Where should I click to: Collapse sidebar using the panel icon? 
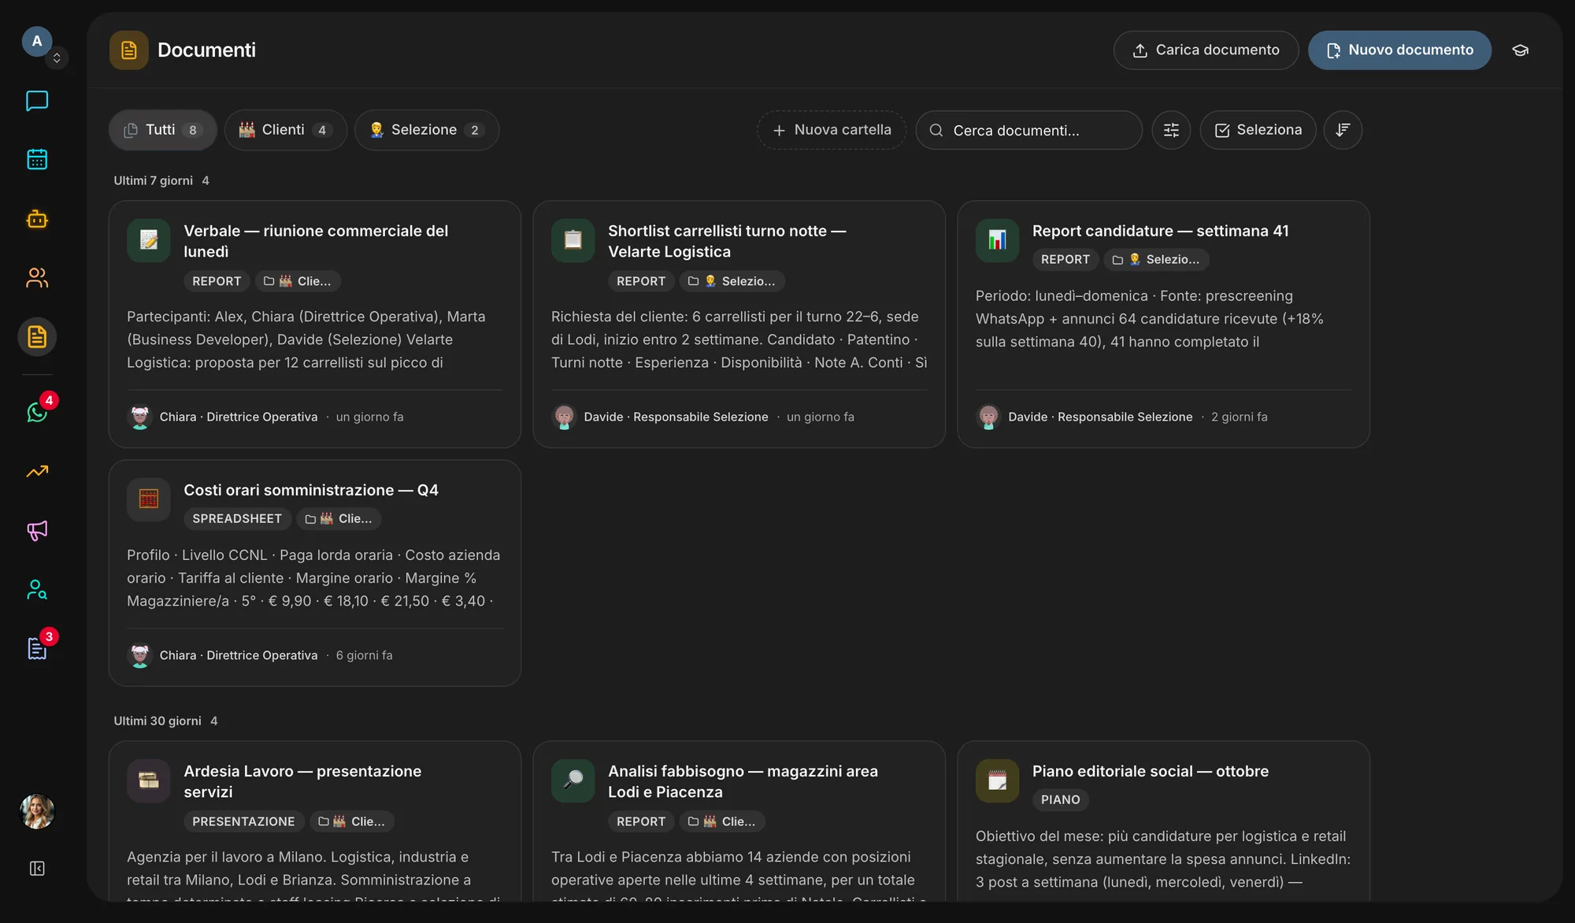(x=37, y=868)
